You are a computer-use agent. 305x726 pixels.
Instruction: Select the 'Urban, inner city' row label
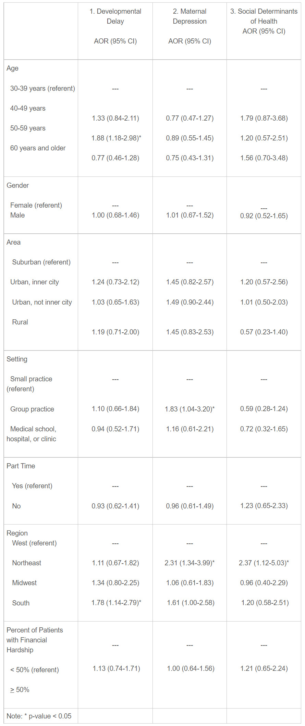35,282
